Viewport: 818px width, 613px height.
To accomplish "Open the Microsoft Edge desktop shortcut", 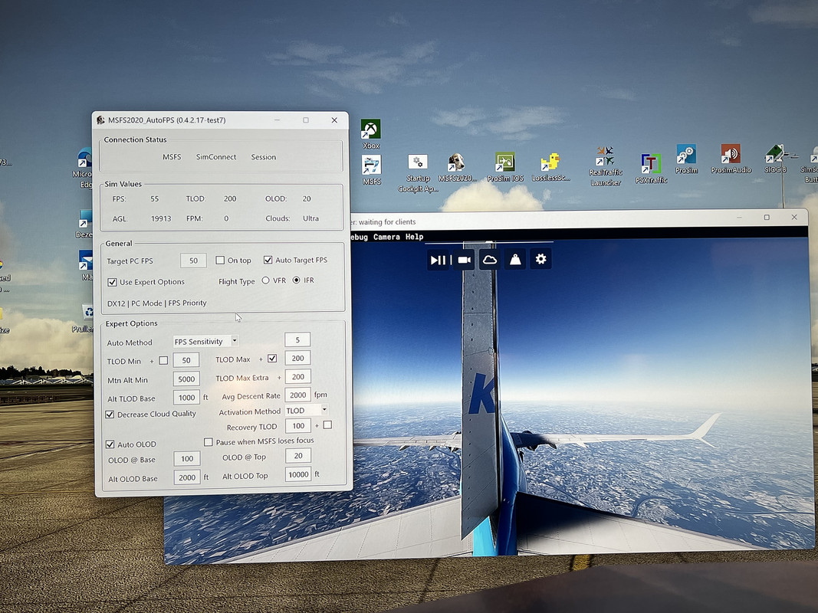I will click(x=84, y=168).
